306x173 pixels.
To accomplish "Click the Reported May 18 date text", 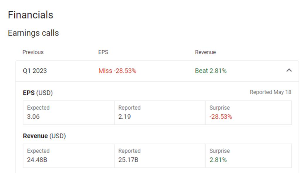I will pos(271,92).
